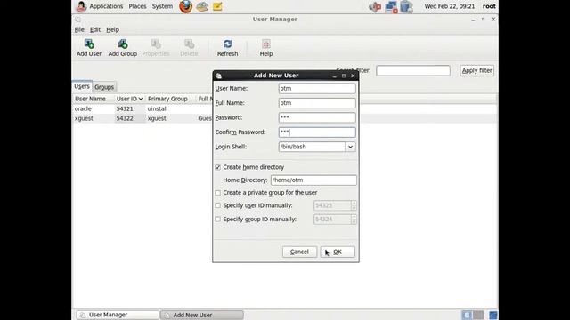Click the Refresh toolbar icon

point(228,48)
